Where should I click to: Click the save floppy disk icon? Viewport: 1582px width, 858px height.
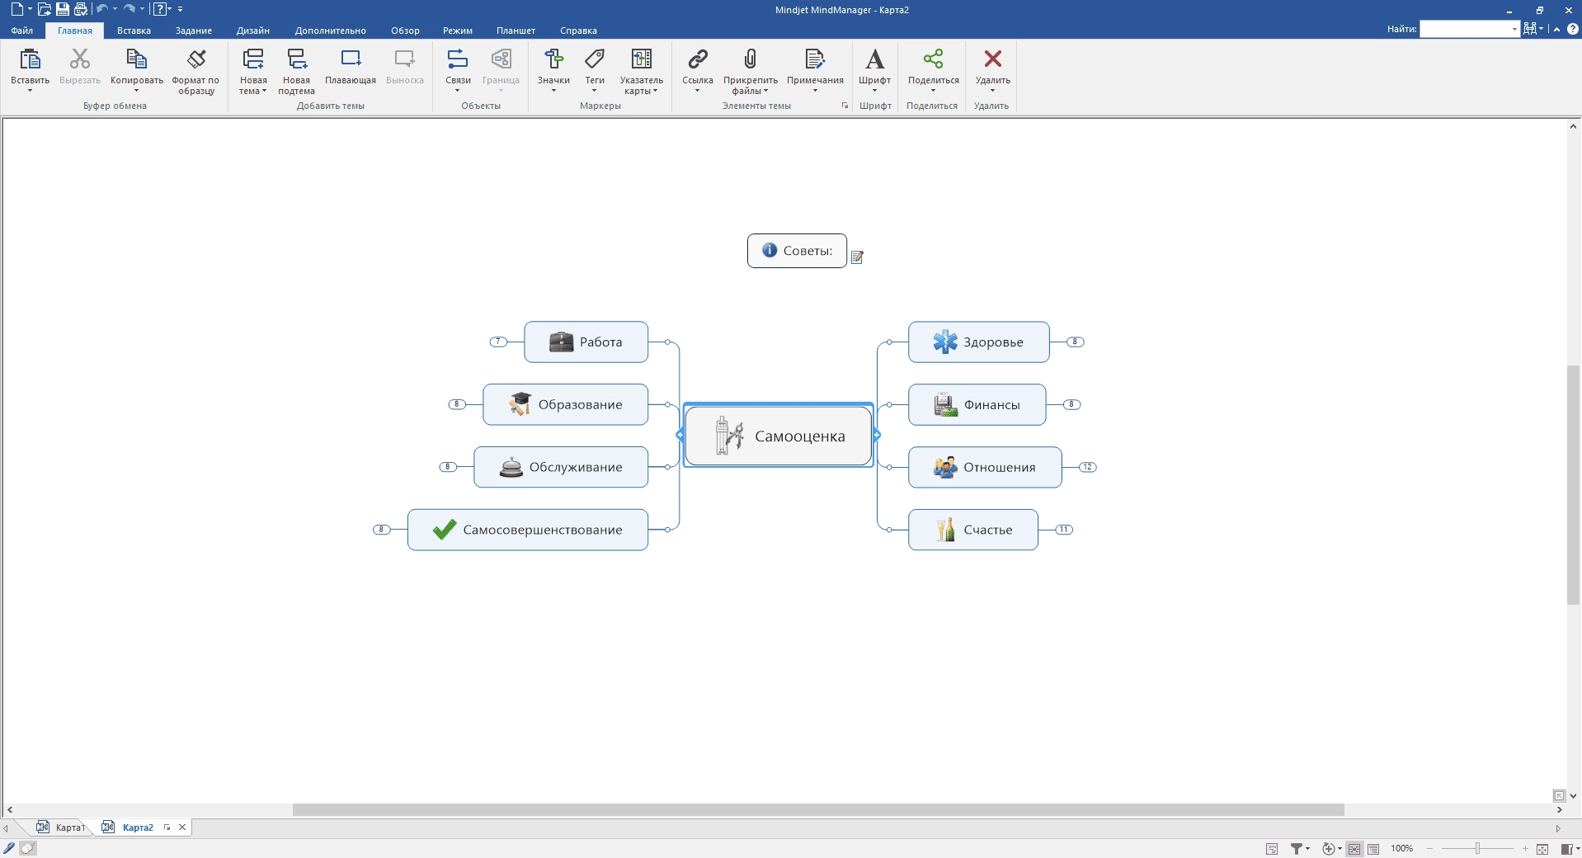click(62, 9)
